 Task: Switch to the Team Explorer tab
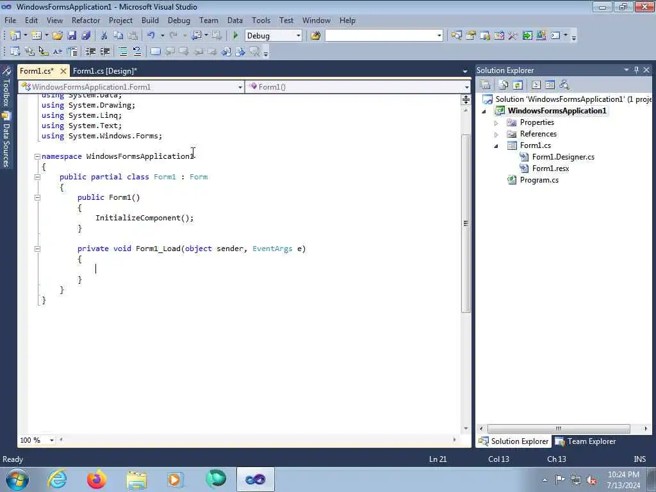pyautogui.click(x=586, y=441)
